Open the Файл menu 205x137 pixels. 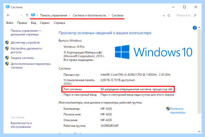(10, 23)
